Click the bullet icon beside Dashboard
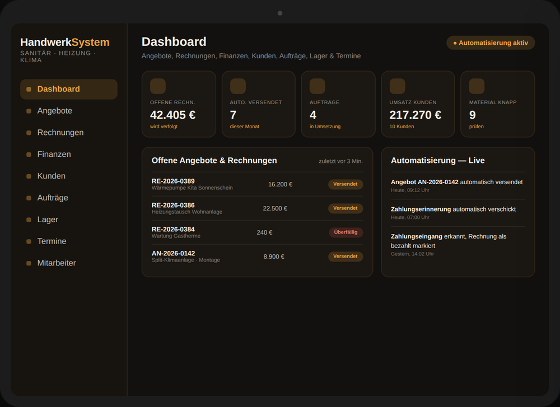The width and height of the screenshot is (560, 407). point(29,89)
